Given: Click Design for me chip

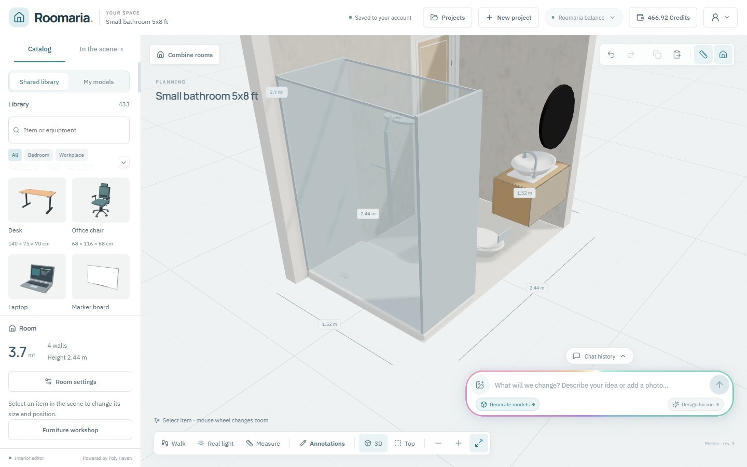Looking at the screenshot, I should coord(696,404).
